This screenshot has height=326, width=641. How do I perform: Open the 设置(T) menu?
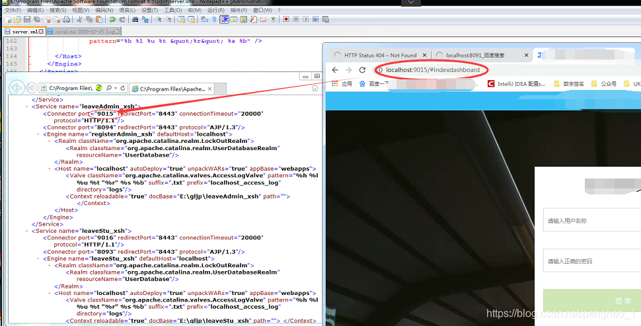(x=149, y=10)
